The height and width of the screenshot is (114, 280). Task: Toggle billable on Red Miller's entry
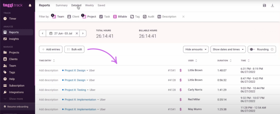(x=181, y=99)
